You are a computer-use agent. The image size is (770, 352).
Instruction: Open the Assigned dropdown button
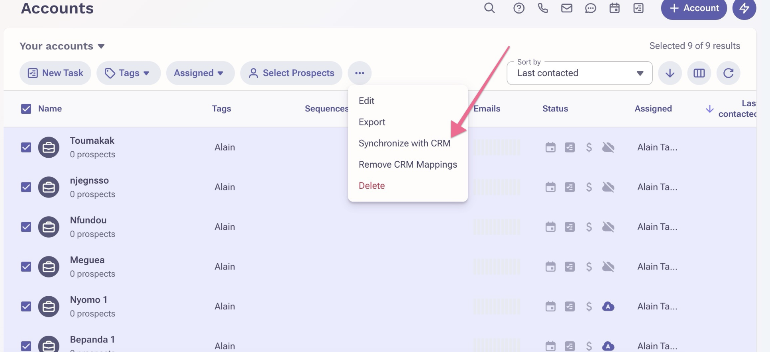tap(200, 73)
